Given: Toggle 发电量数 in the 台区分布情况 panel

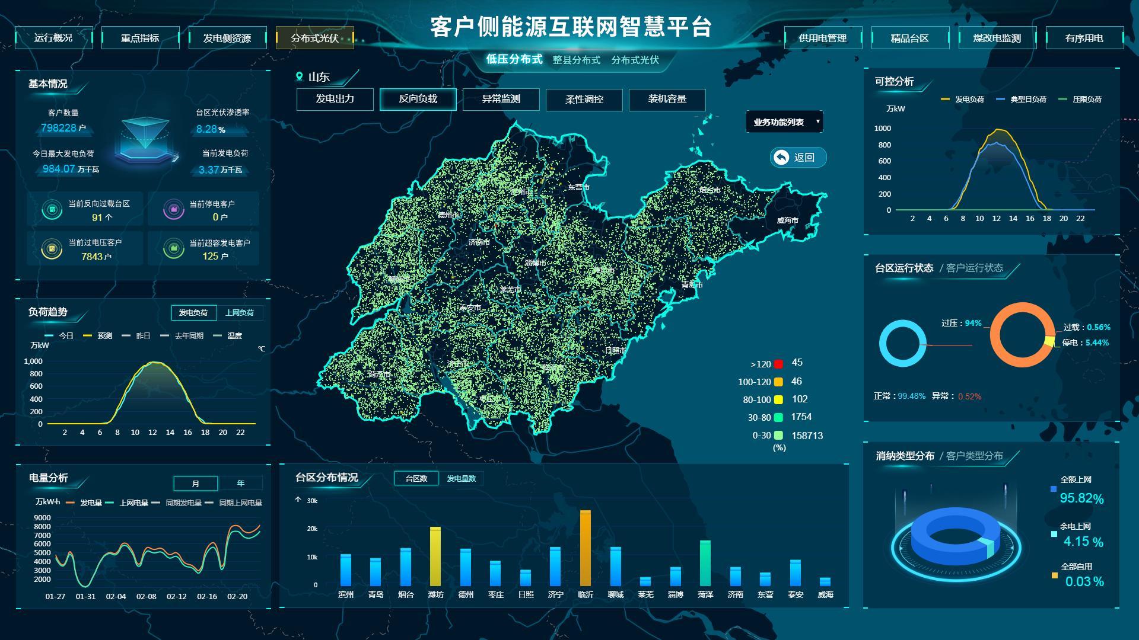Looking at the screenshot, I should click(461, 478).
